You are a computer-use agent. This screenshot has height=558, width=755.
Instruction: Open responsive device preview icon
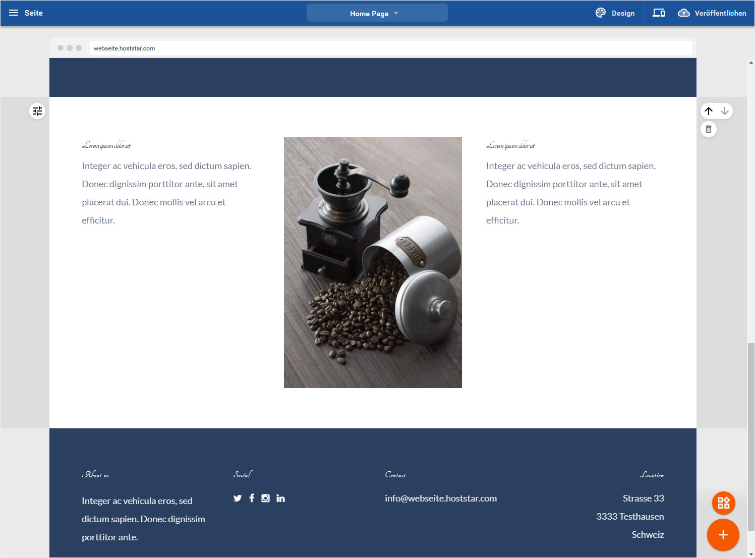pyautogui.click(x=659, y=13)
